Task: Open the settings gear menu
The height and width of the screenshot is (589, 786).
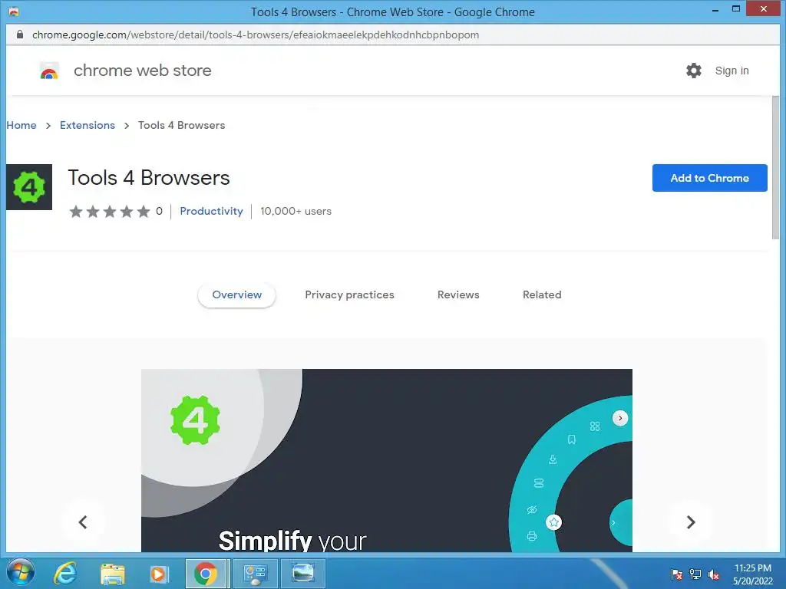Action: 694,71
